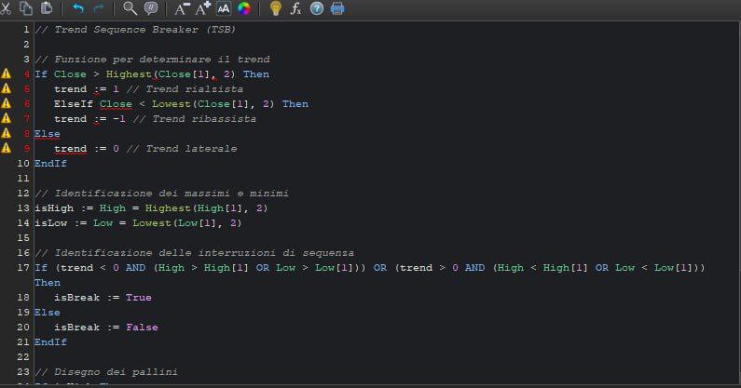The height and width of the screenshot is (388, 741).
Task: Open the fx function inserter
Action: (296, 9)
